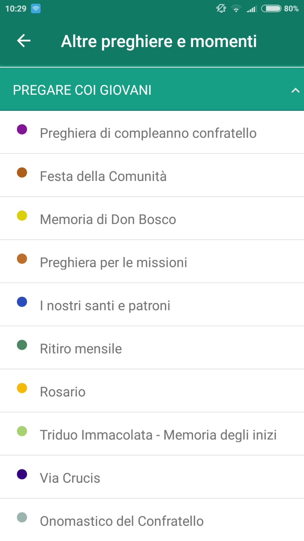Tap the gray dot beside Onomastico del Confratello
Screen dimensions: 304x541
[x=22, y=517]
